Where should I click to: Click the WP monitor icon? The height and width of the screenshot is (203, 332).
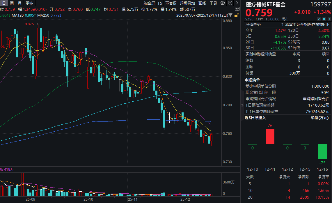237,9
